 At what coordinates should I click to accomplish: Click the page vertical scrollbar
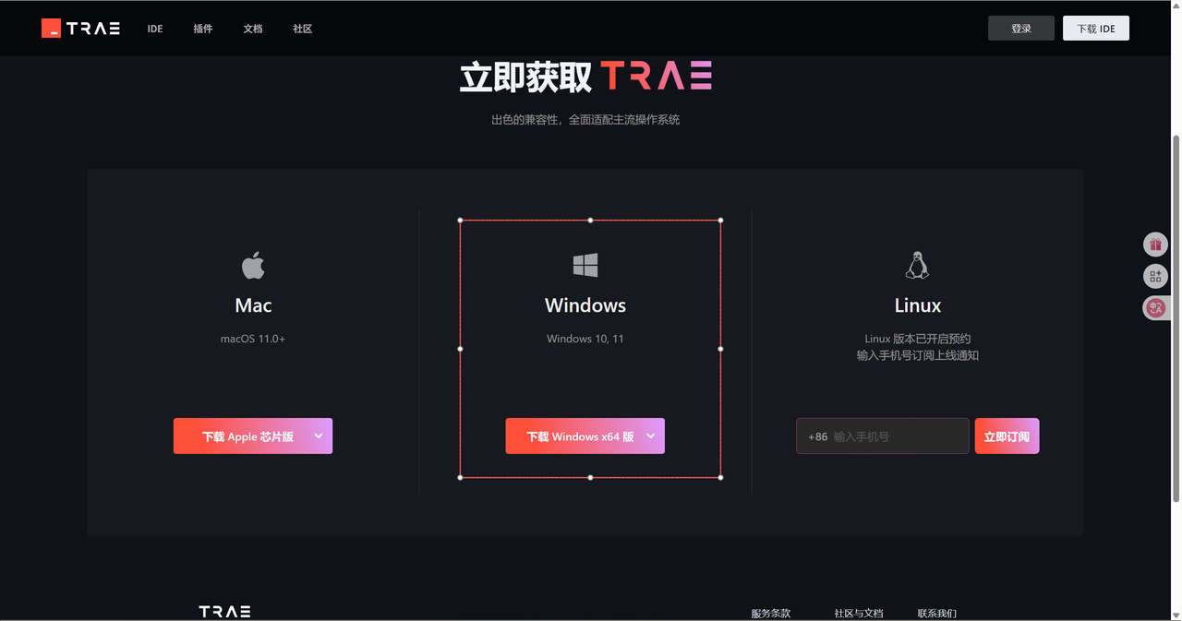tap(1176, 318)
